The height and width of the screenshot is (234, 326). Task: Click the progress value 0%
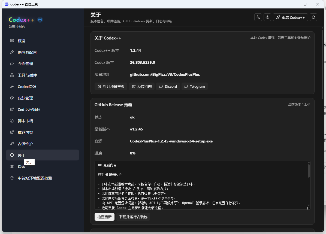point(133,153)
